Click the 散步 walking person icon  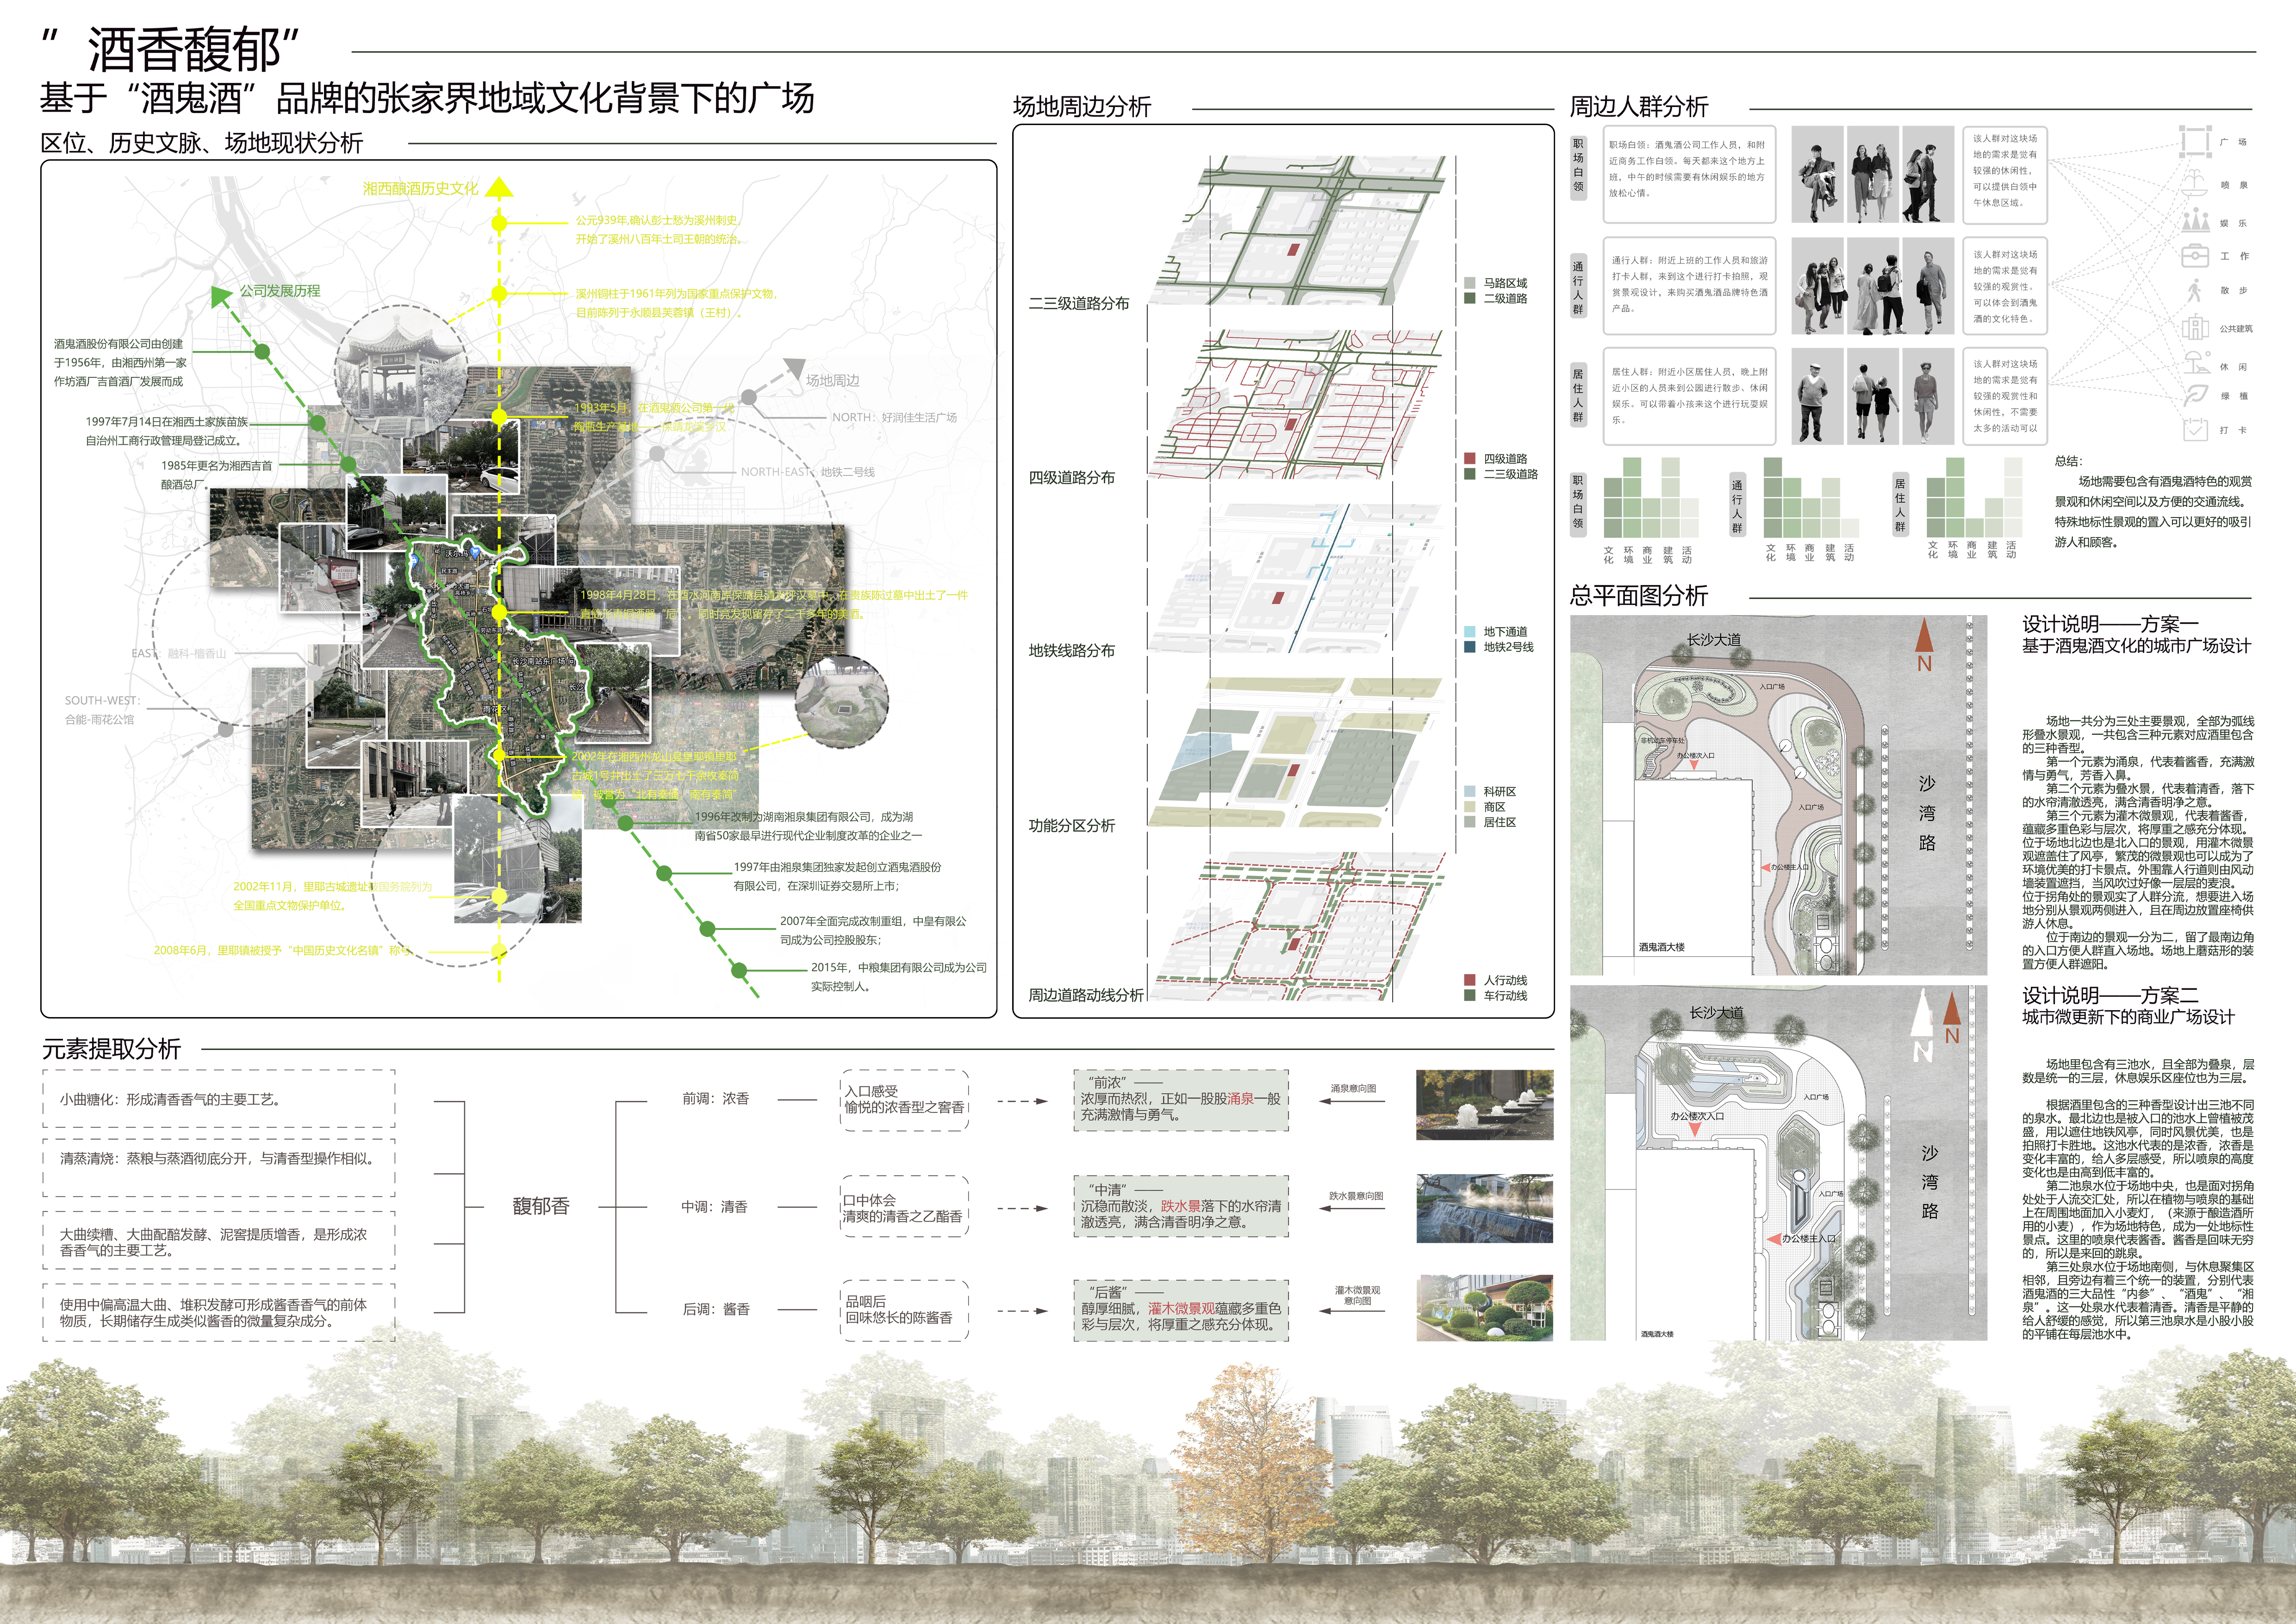coord(2194,290)
